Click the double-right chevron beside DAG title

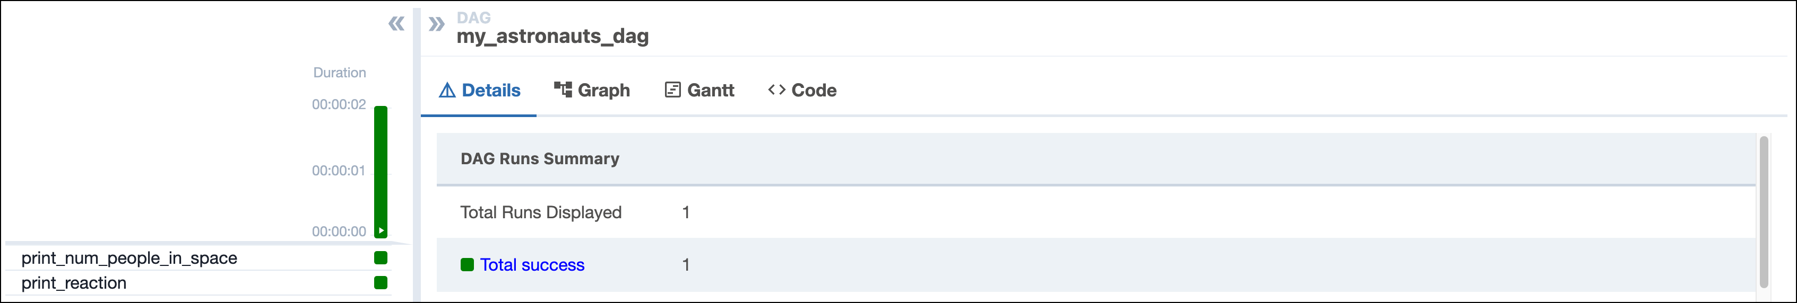[437, 24]
